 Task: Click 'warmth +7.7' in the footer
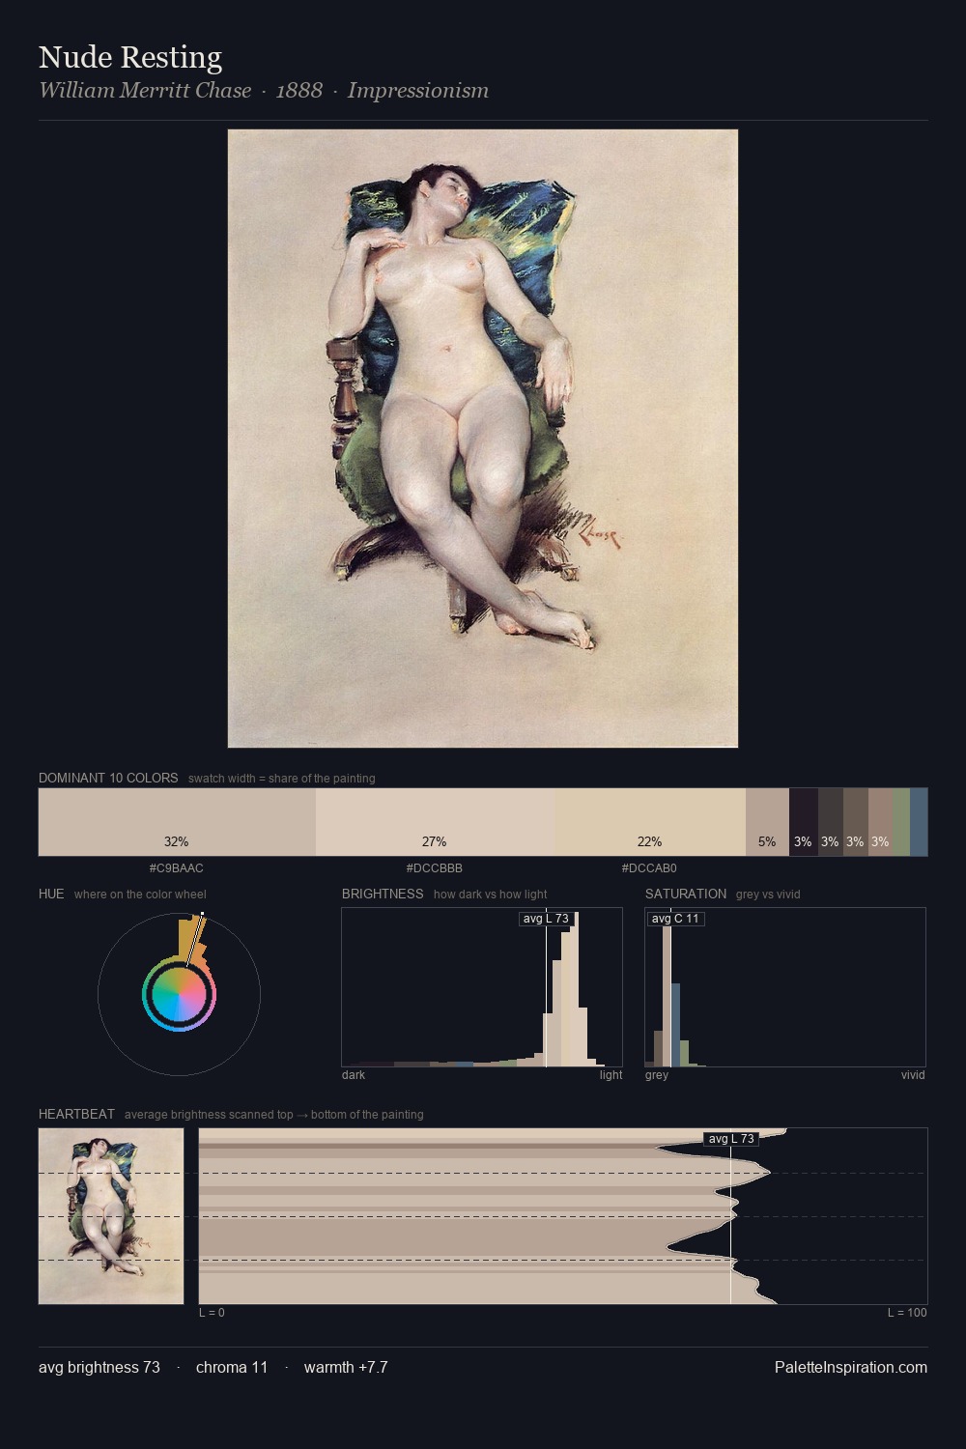[346, 1367]
